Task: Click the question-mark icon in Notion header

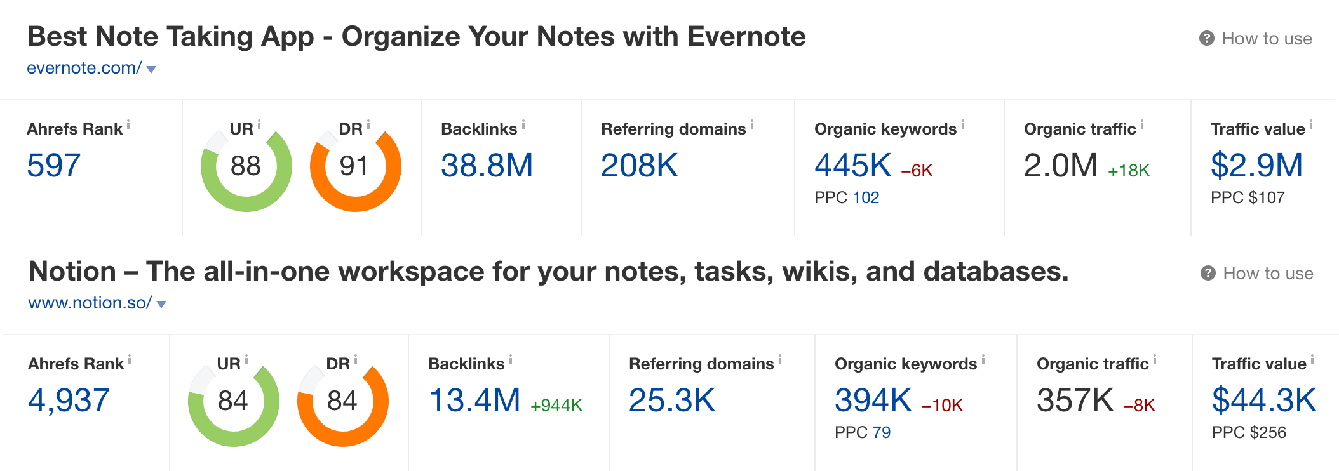Action: pyautogui.click(x=1208, y=273)
